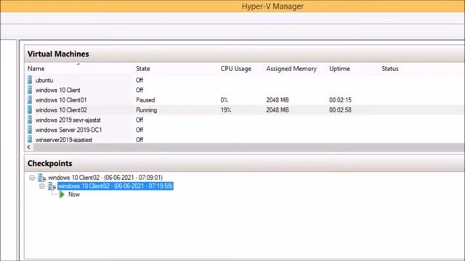The image size is (465, 261).
Task: Select the windows 10 Client name
Action: [x=58, y=90]
